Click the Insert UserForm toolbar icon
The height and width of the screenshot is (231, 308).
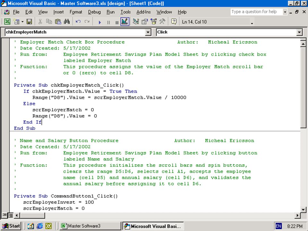(x=17, y=21)
